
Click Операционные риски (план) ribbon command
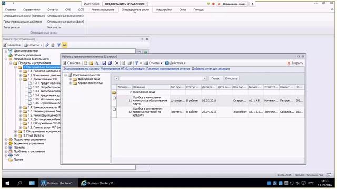click(65, 16)
